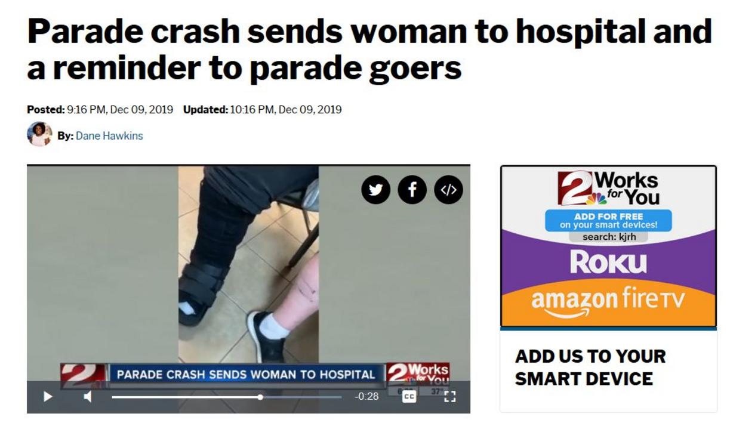Toggle closed captions on the video
730x423 pixels.
coord(409,396)
